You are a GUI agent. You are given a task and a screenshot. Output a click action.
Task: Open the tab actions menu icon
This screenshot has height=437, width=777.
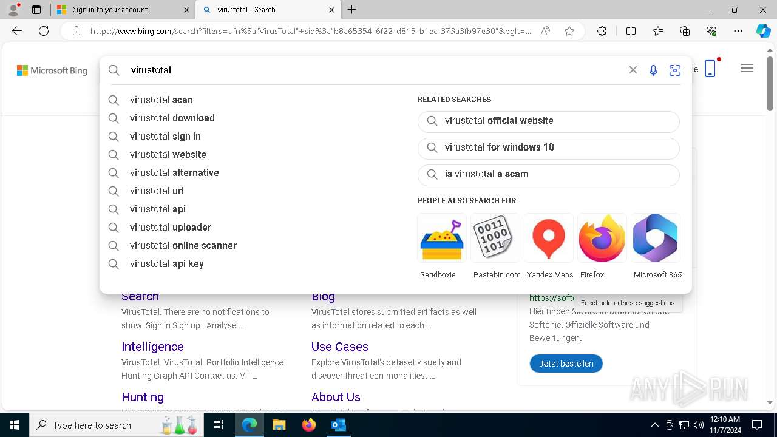coord(36,10)
